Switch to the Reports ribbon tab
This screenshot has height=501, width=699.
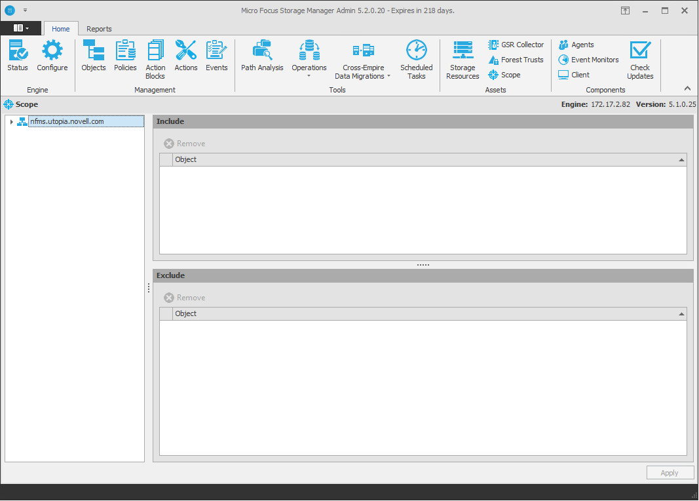pos(99,29)
